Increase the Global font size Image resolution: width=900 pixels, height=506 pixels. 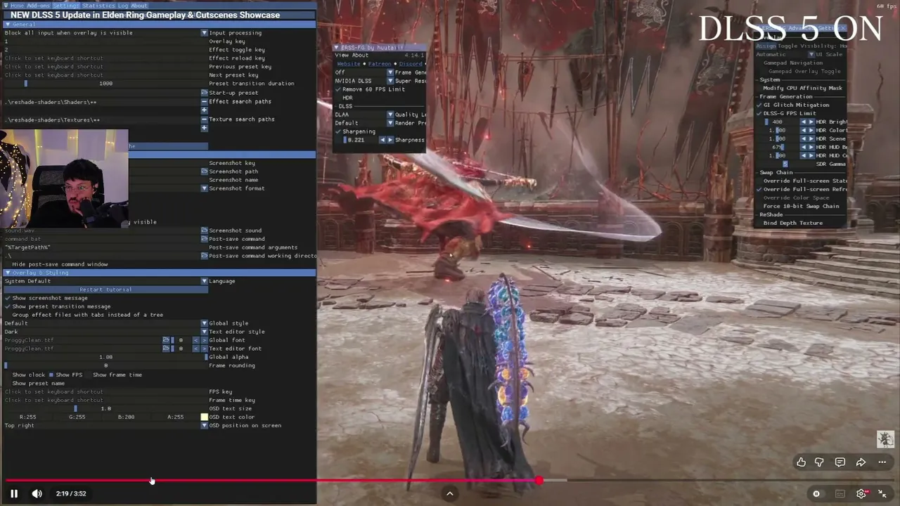point(204,340)
